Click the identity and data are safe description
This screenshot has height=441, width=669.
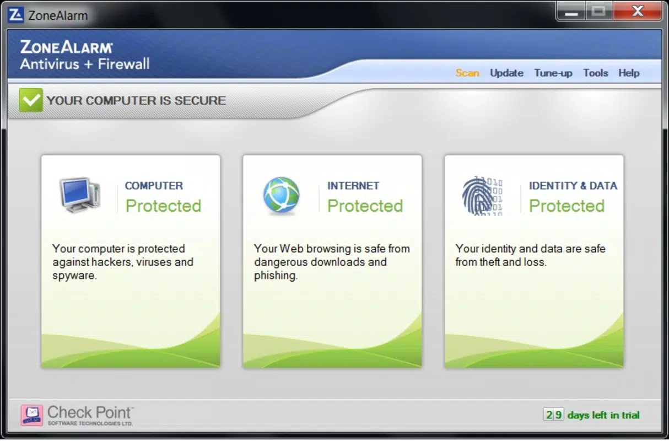coord(530,255)
